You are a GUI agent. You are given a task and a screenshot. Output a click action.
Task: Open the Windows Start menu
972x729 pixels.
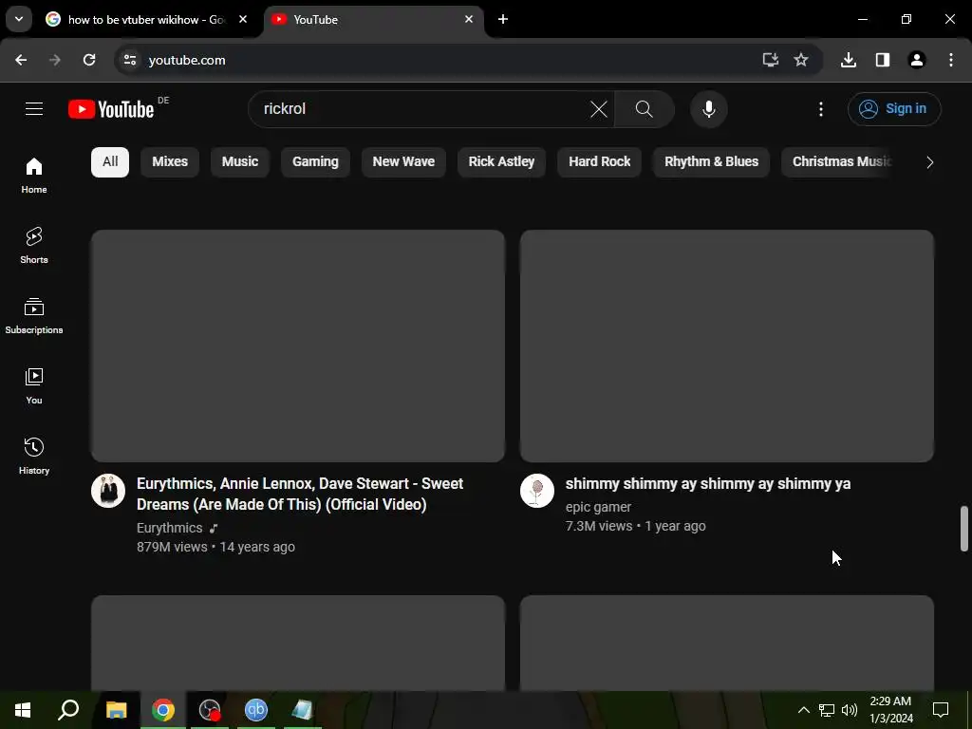(x=23, y=710)
